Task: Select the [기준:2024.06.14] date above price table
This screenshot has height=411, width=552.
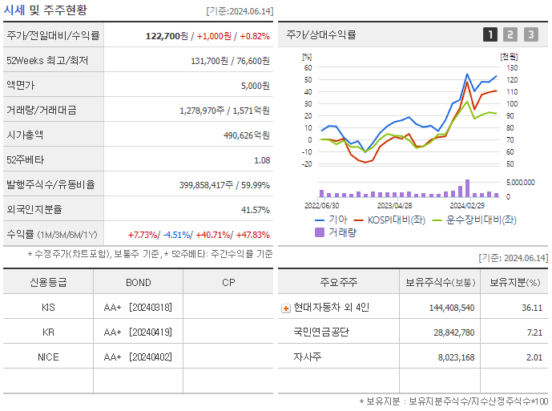Action: tap(240, 11)
